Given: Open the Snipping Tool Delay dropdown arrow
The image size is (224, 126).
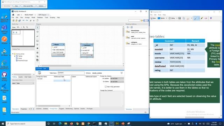Looking at the screenshot, I should [x=177, y=18].
